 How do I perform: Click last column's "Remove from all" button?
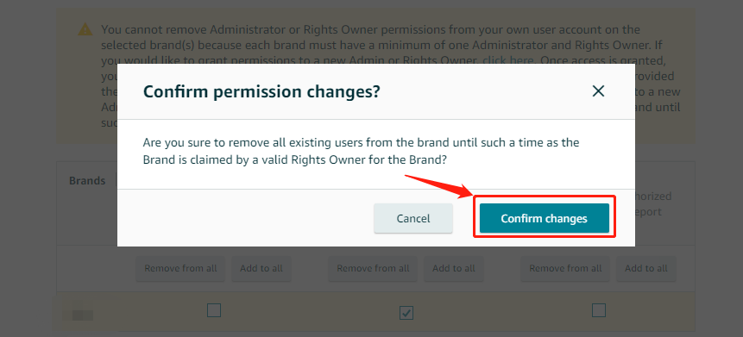tap(565, 268)
